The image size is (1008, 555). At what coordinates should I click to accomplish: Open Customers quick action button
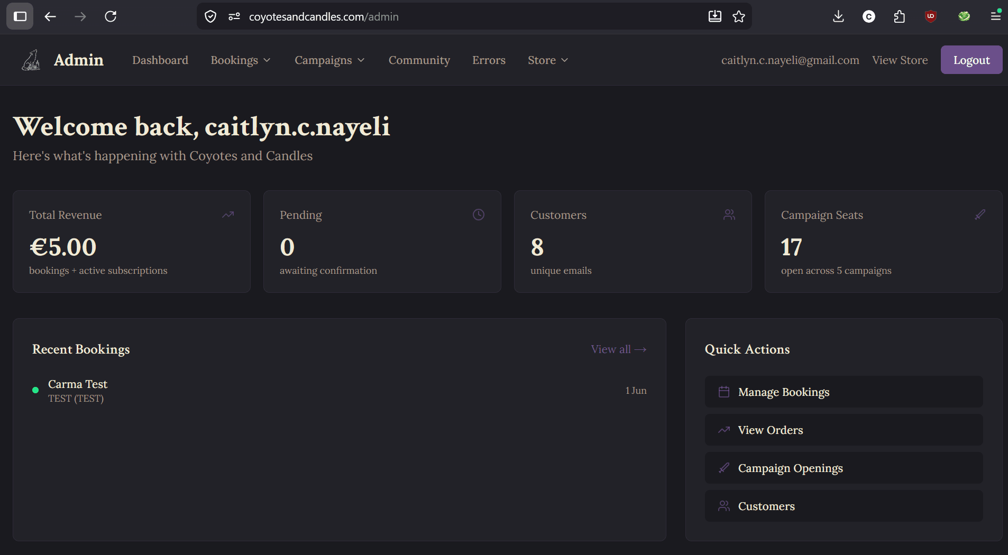point(844,506)
